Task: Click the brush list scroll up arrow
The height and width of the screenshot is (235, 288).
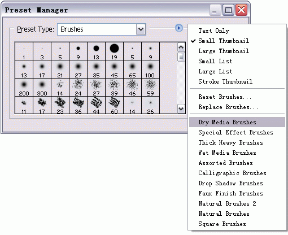Action: point(181,47)
